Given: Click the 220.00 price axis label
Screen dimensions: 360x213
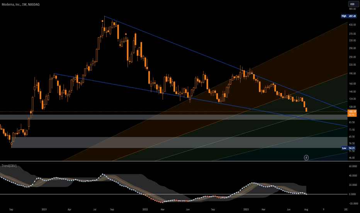Looking at the screenshot, I should (x=352, y=65).
